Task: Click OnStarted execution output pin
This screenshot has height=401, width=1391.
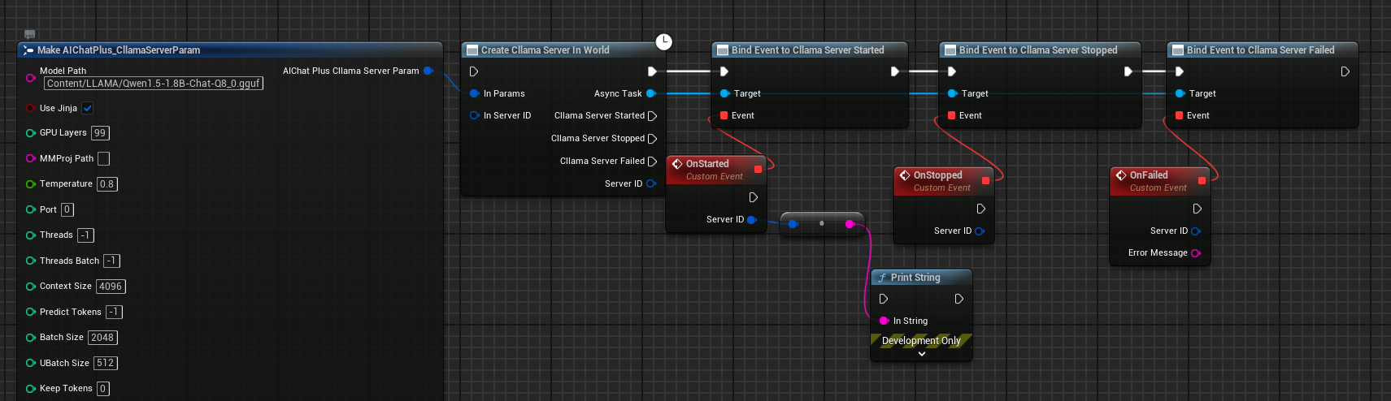Action: [754, 197]
